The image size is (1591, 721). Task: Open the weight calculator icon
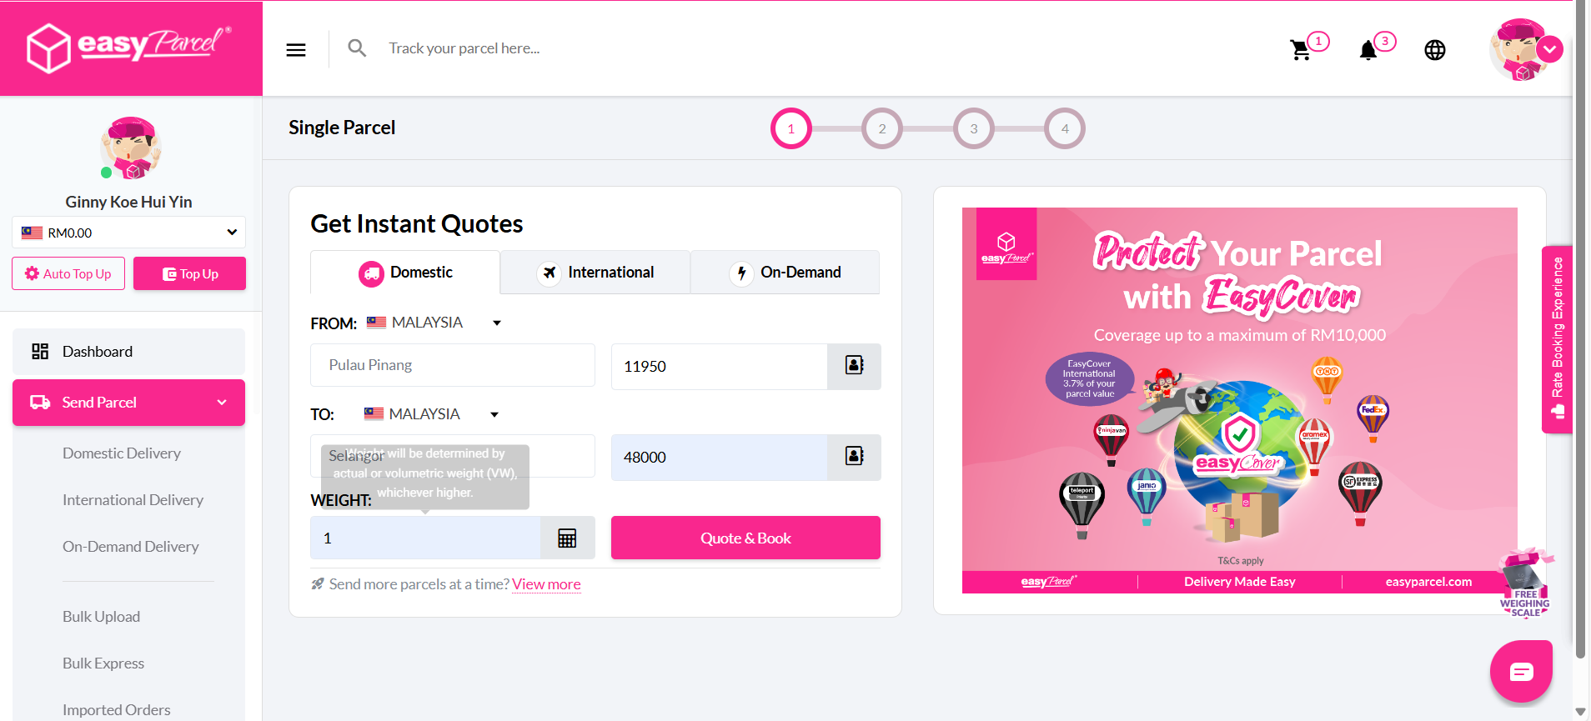567,538
